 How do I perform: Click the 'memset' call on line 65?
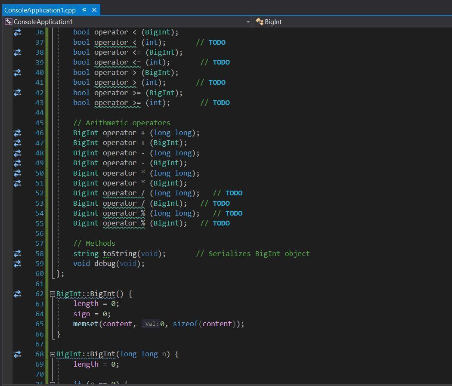click(x=86, y=324)
